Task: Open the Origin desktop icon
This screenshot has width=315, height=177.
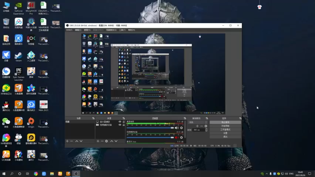Action: coord(31,123)
